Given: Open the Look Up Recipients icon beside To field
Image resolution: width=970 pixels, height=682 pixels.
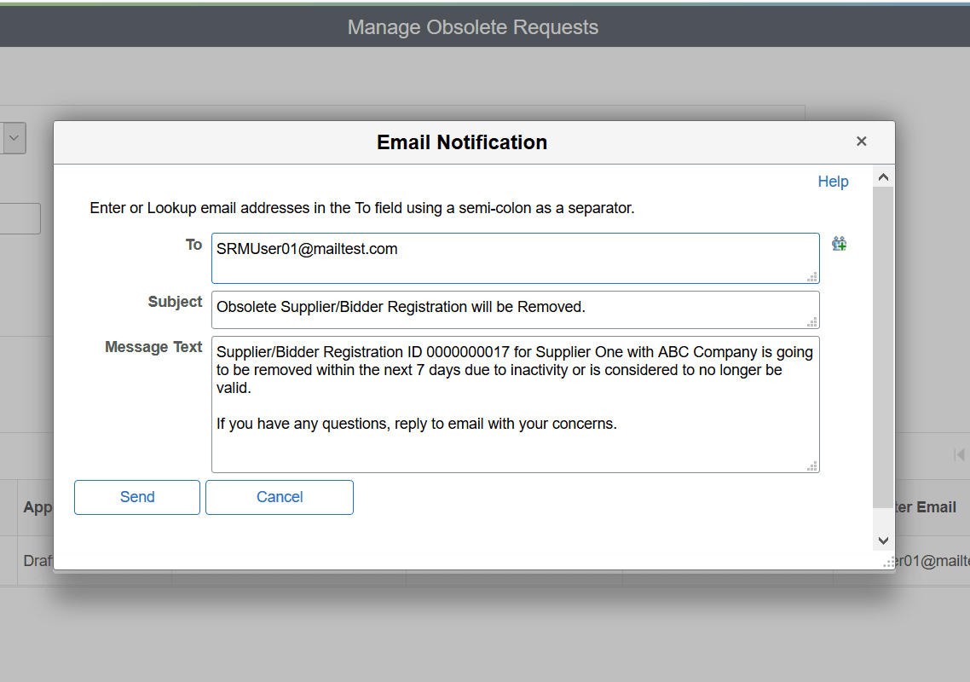Looking at the screenshot, I should tap(839, 243).
